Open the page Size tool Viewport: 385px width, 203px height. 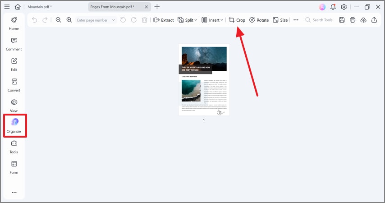click(280, 20)
